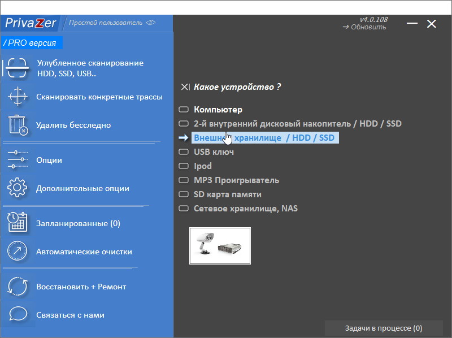Choose the Ipod radio option
The image size is (452, 338).
[x=184, y=166]
